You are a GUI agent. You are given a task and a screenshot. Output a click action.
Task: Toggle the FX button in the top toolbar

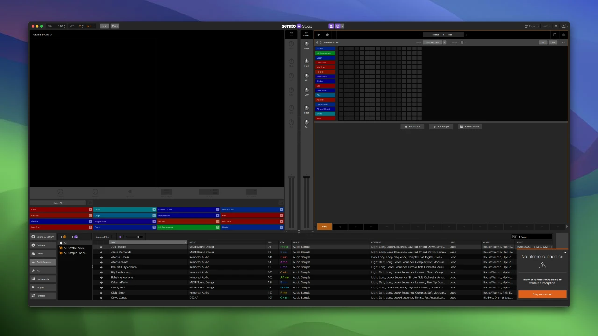(105, 26)
